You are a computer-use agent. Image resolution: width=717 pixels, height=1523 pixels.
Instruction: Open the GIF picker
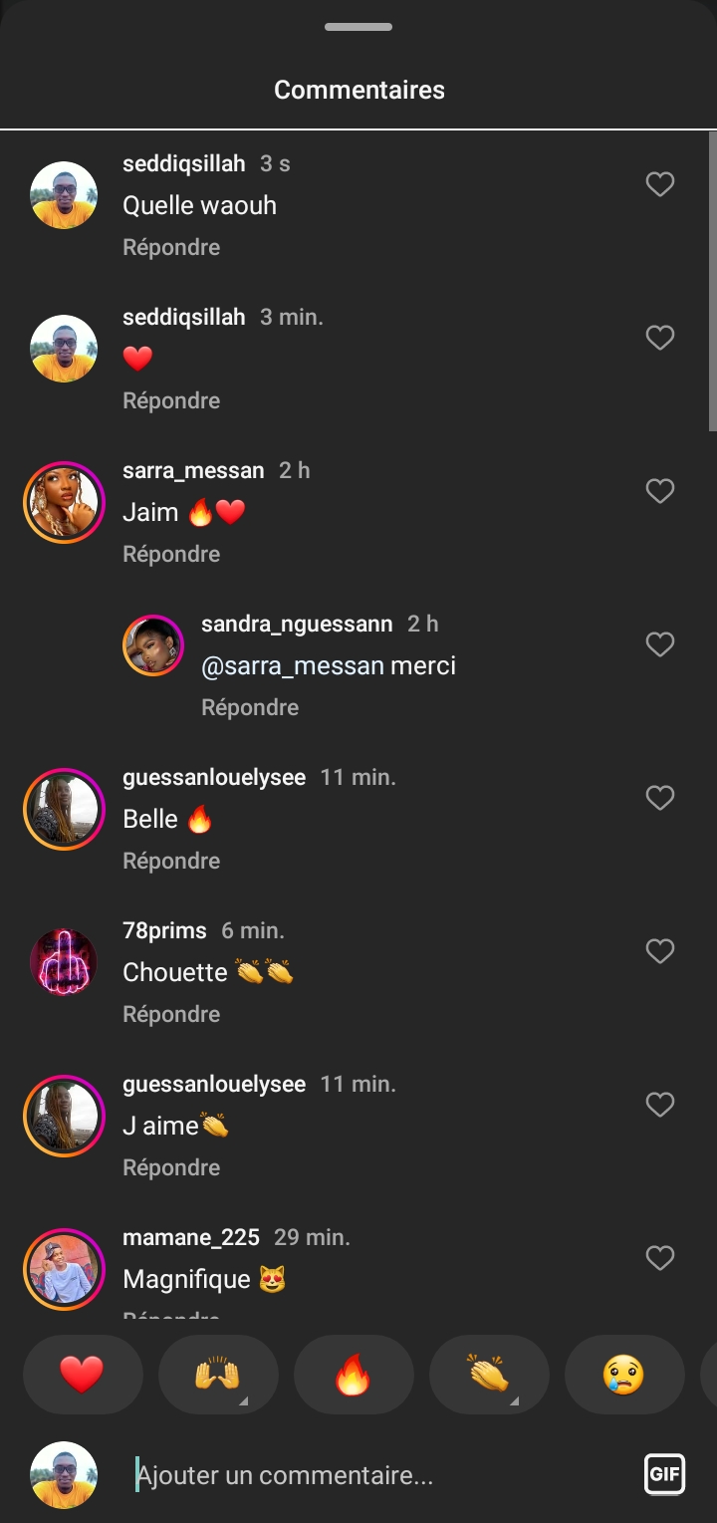(664, 1474)
